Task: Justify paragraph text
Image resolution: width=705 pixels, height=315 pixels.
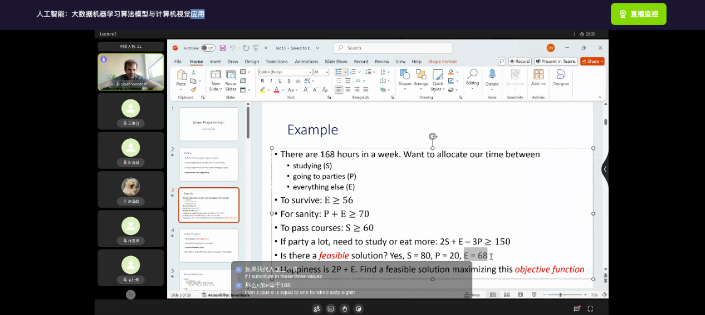Action: [366, 89]
